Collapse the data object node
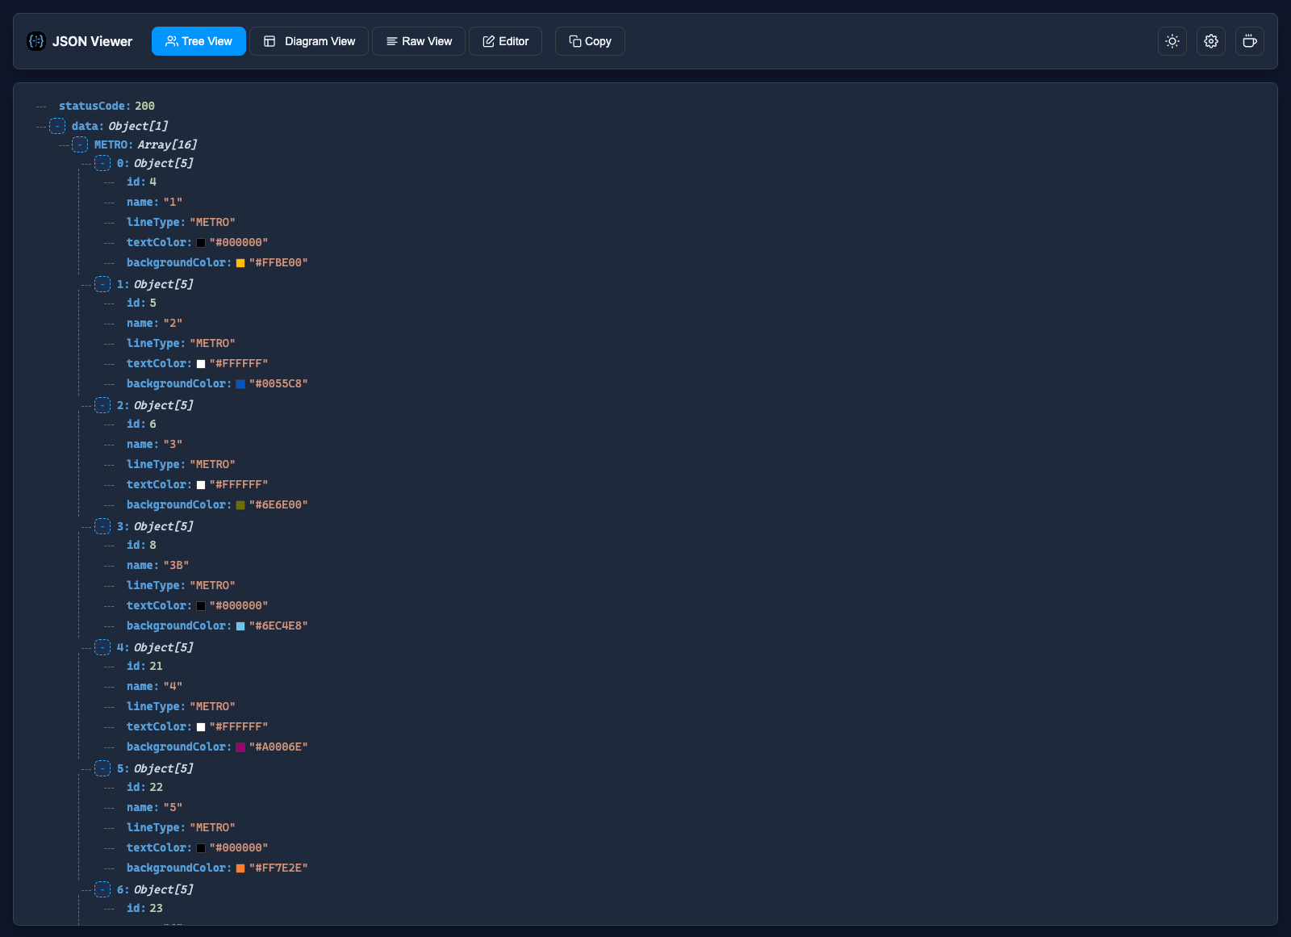 [x=57, y=126]
